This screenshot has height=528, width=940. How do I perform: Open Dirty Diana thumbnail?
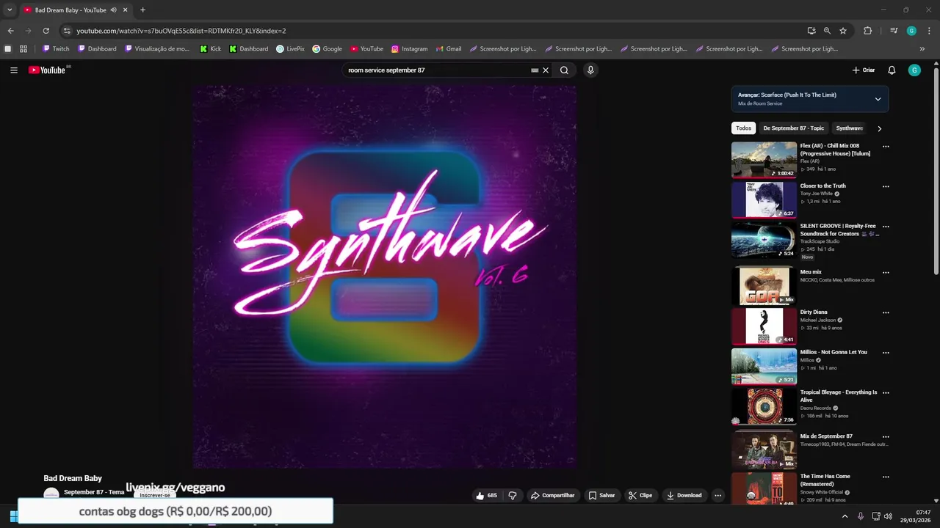[764, 326]
